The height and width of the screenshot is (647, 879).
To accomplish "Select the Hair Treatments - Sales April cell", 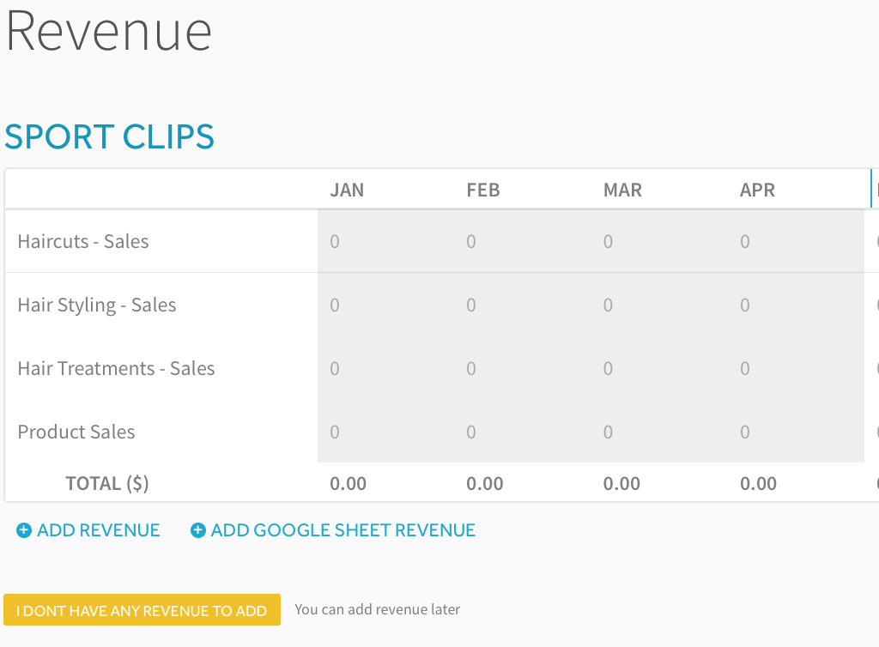I will pyautogui.click(x=796, y=368).
